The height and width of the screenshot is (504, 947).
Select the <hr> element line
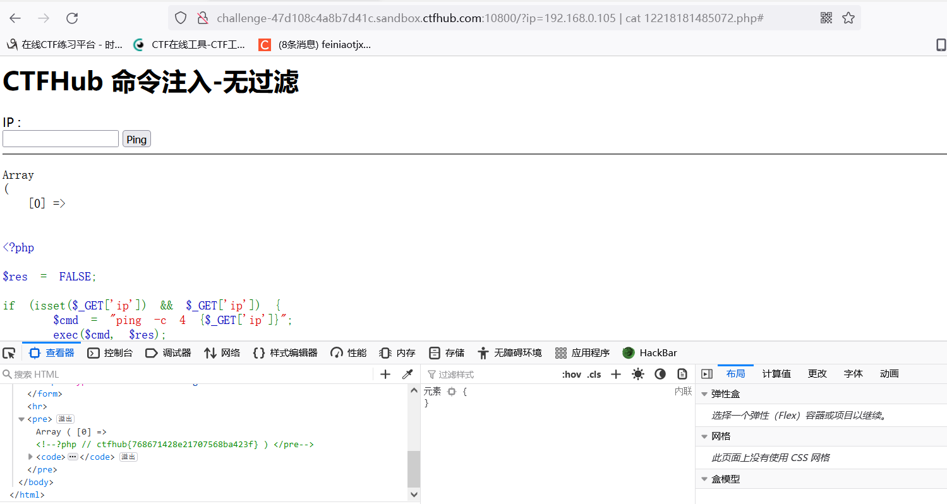click(x=38, y=407)
